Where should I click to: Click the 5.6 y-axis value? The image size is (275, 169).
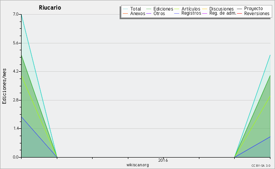[x=16, y=43]
